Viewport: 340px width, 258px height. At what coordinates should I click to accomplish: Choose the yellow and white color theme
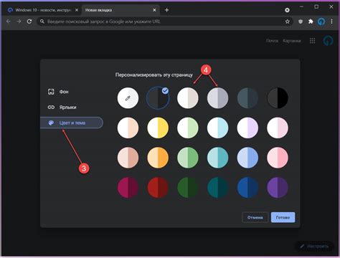coord(158,128)
